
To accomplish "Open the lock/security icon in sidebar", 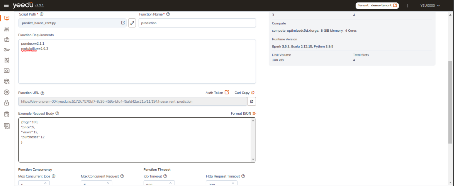I will click(x=7, y=103).
